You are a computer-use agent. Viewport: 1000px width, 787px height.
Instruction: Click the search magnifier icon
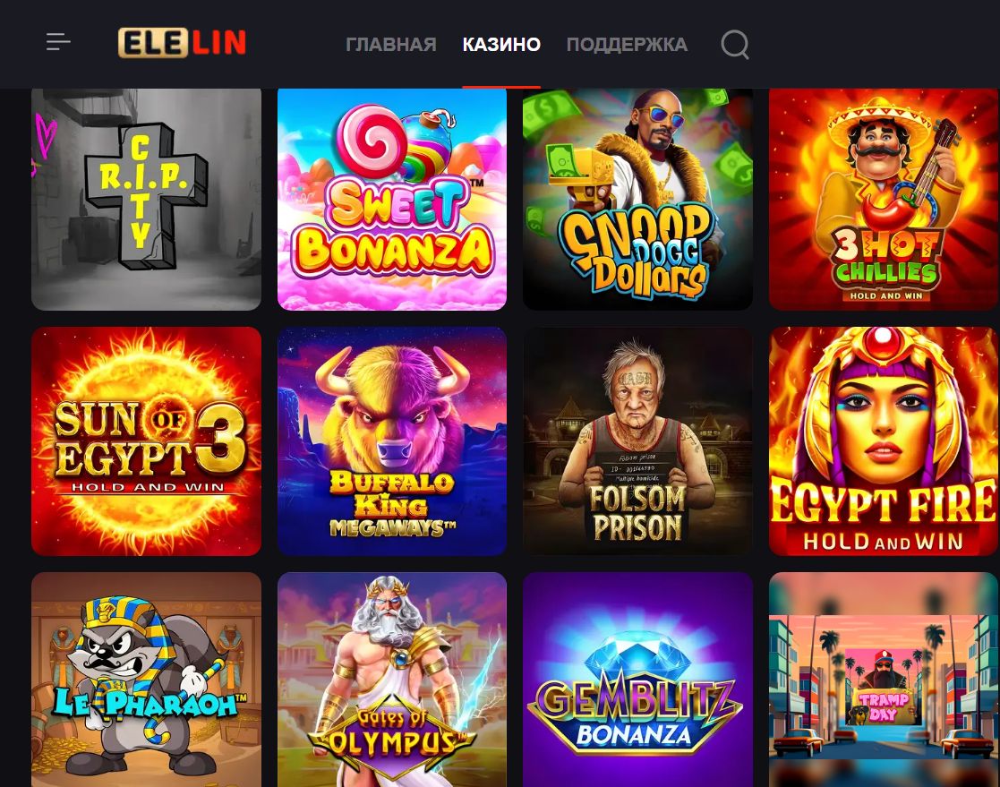point(735,44)
